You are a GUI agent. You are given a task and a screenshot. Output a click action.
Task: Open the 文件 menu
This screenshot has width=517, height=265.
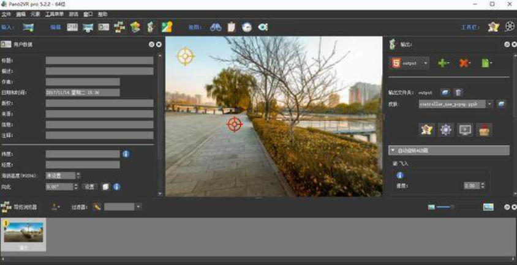point(6,14)
